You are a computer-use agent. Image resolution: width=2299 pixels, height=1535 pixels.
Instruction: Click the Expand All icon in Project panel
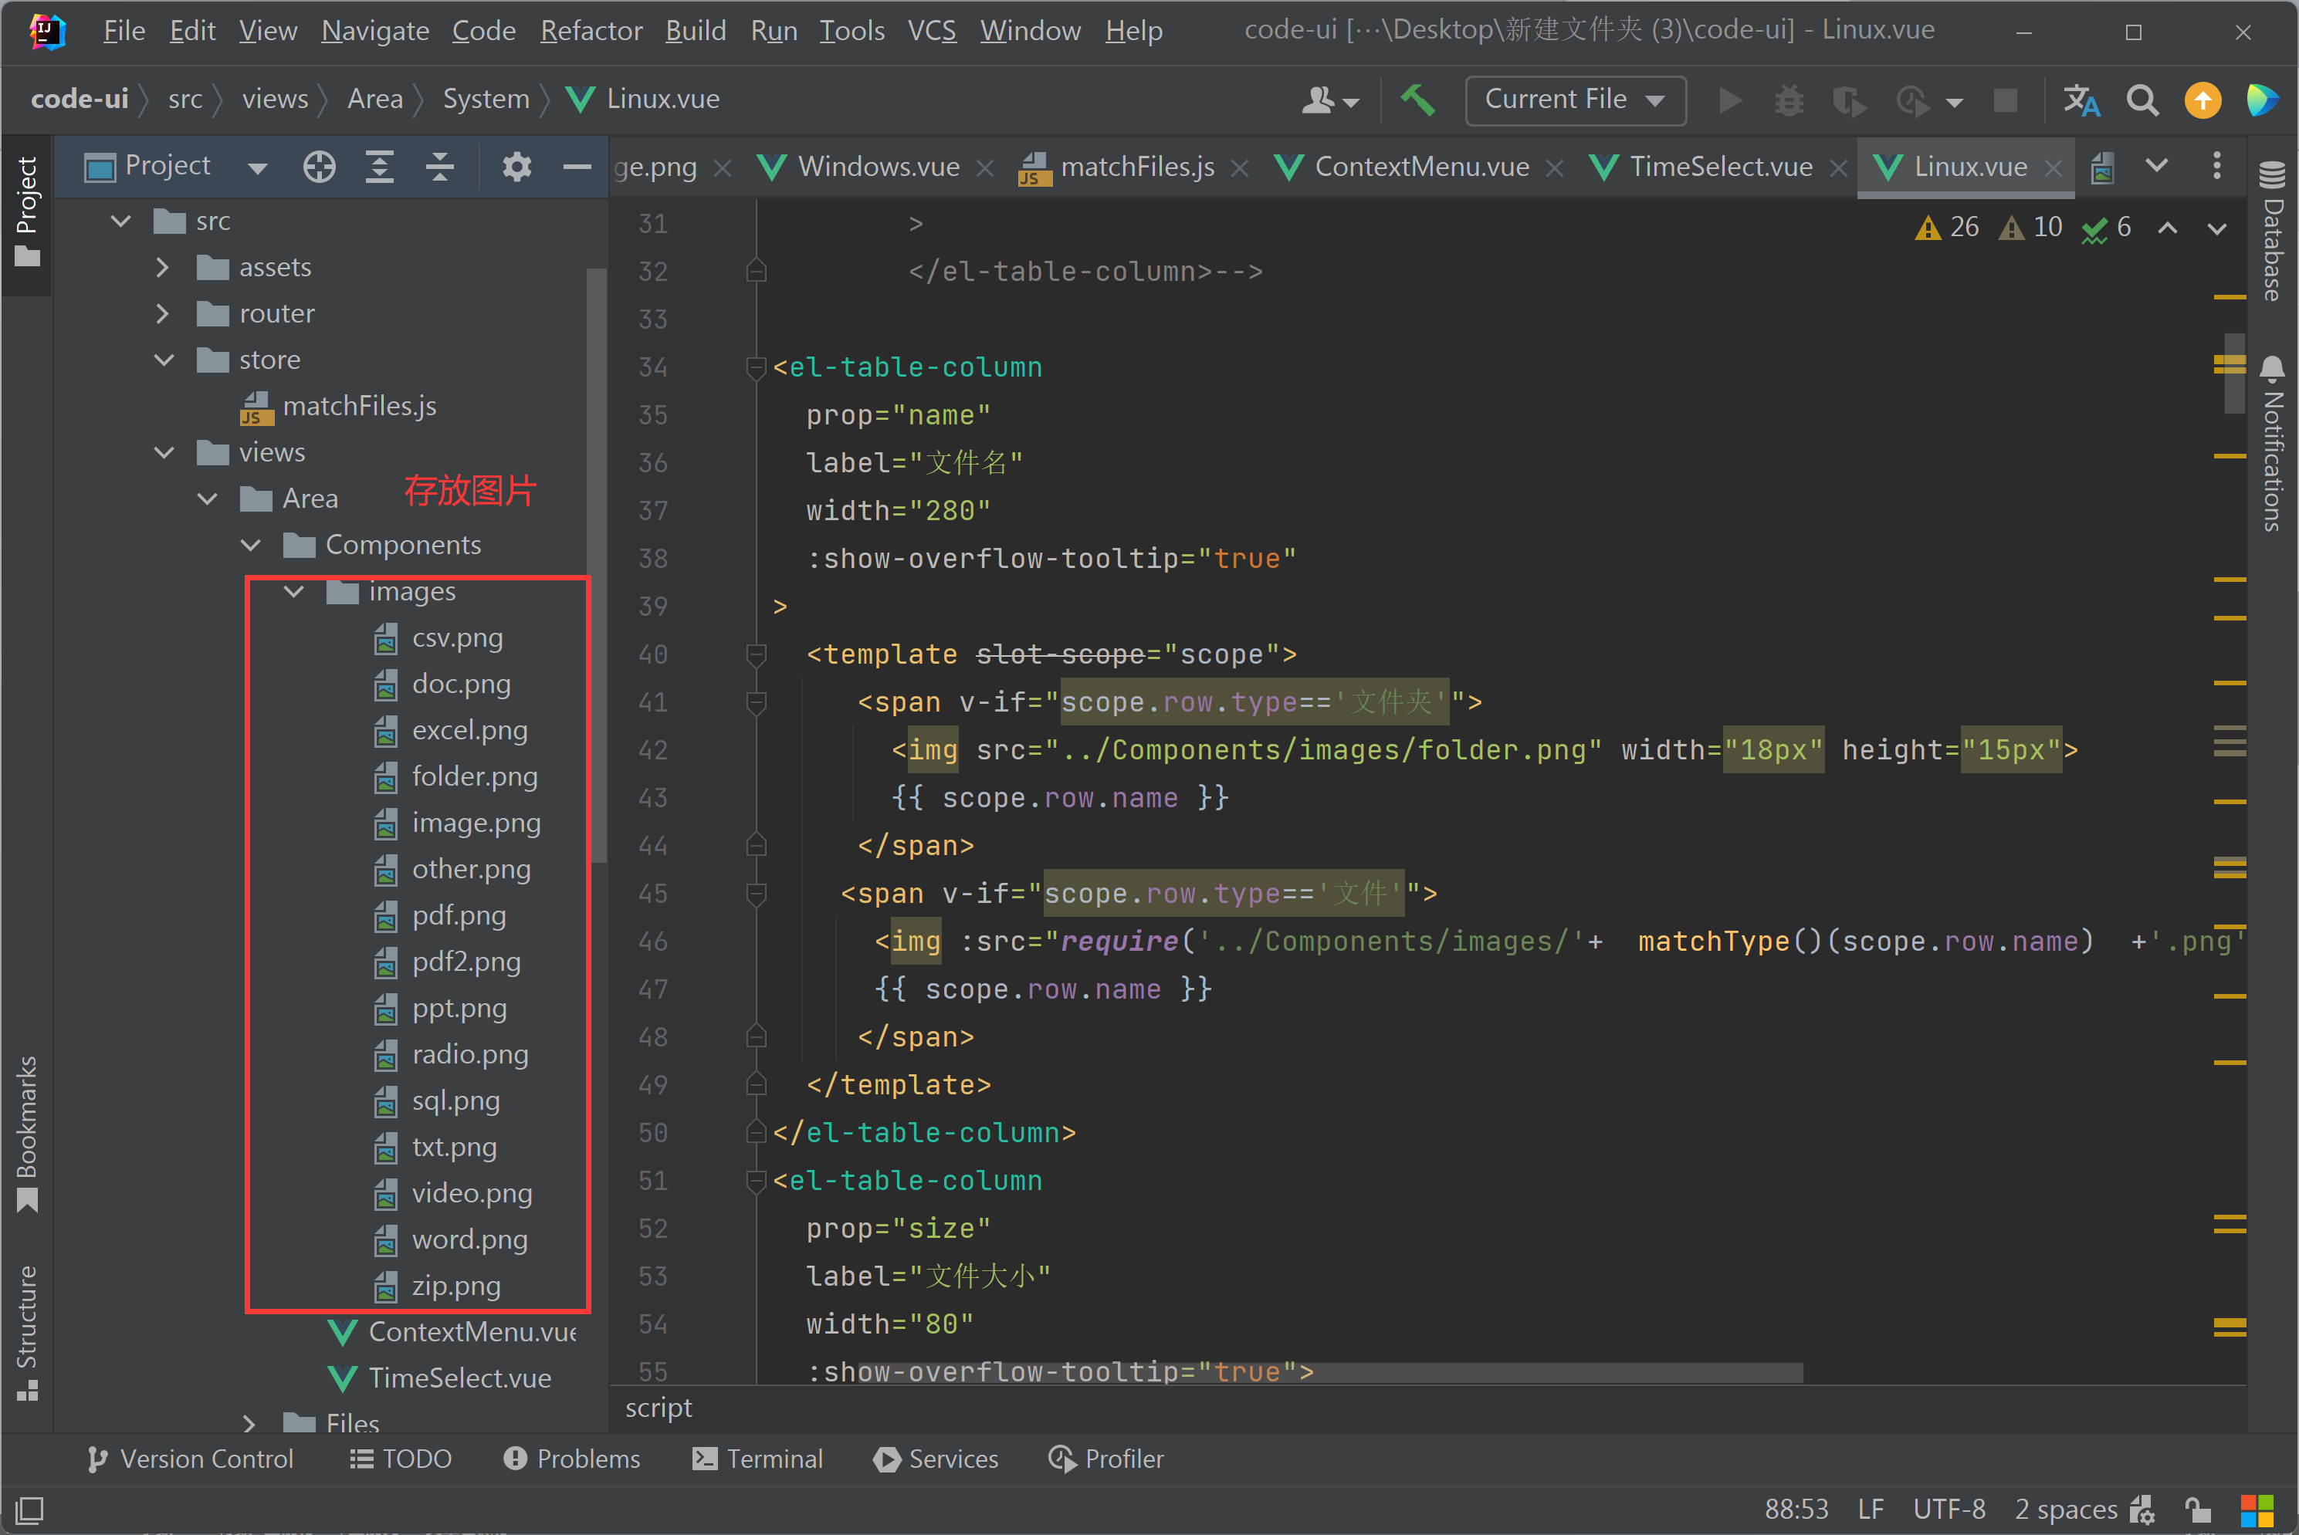[x=379, y=167]
